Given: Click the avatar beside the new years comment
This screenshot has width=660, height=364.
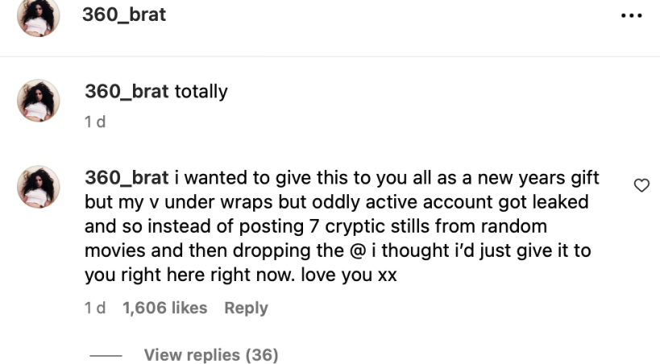Looking at the screenshot, I should pos(39,187).
